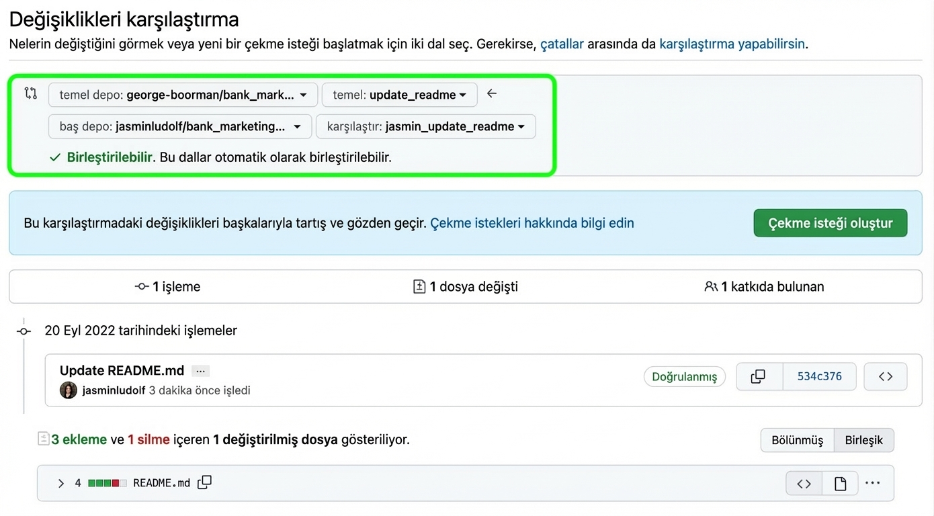Switch to Birleşik diff view
This screenshot has width=934, height=516.
[863, 440]
